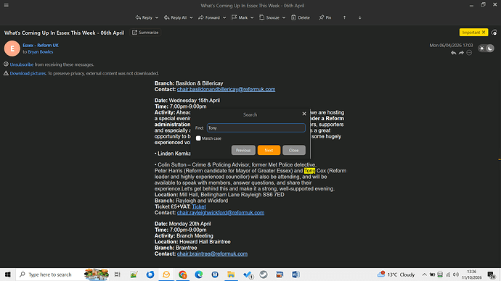Image resolution: width=501 pixels, height=281 pixels.
Task: Open the Ticket link
Action: pyautogui.click(x=199, y=206)
